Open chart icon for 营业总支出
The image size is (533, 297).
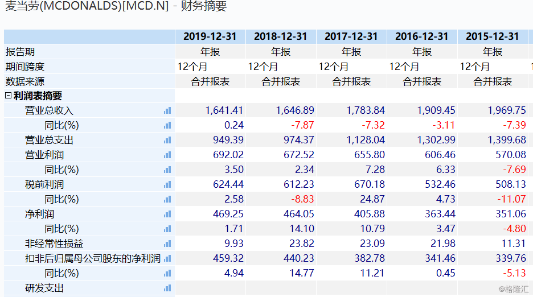pos(167,140)
